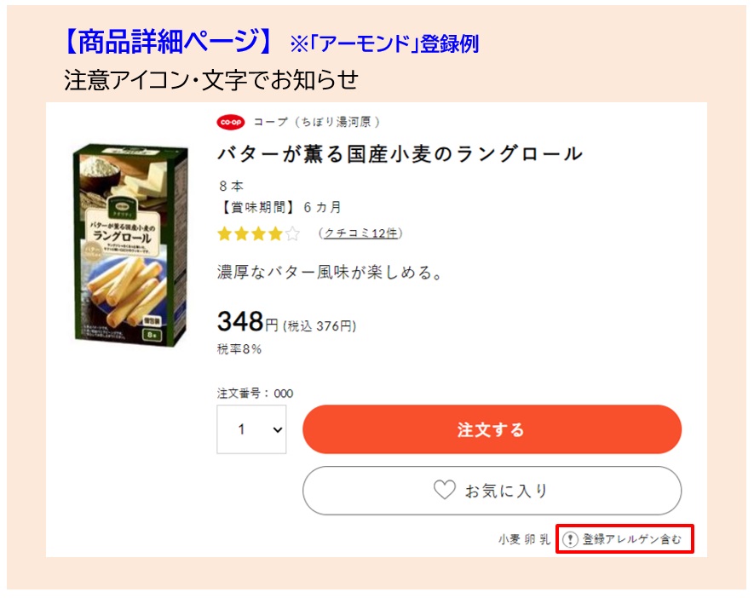Click the 登録アレルゲン含む notice text
754x598 pixels.
pos(632,539)
